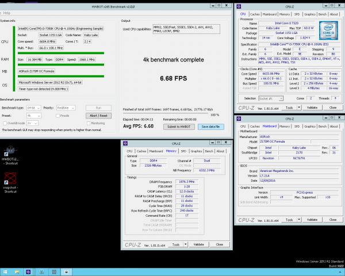Click Validate in CPU-Z CPU window
The image size is (345, 276).
click(x=312, y=108)
